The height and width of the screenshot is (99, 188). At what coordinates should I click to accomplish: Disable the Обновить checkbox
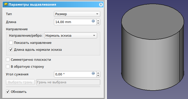[8, 92]
